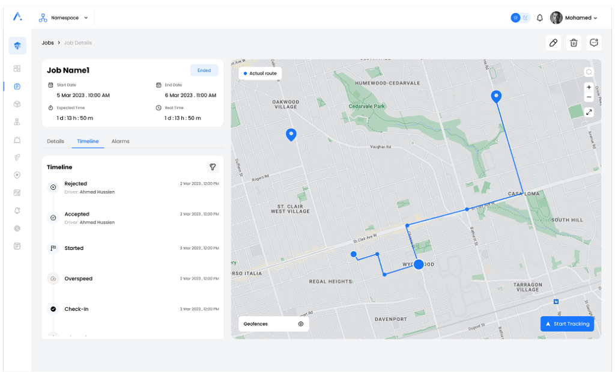The height and width of the screenshot is (372, 615).
Task: Expand map to fullscreen
Action: pos(589,112)
